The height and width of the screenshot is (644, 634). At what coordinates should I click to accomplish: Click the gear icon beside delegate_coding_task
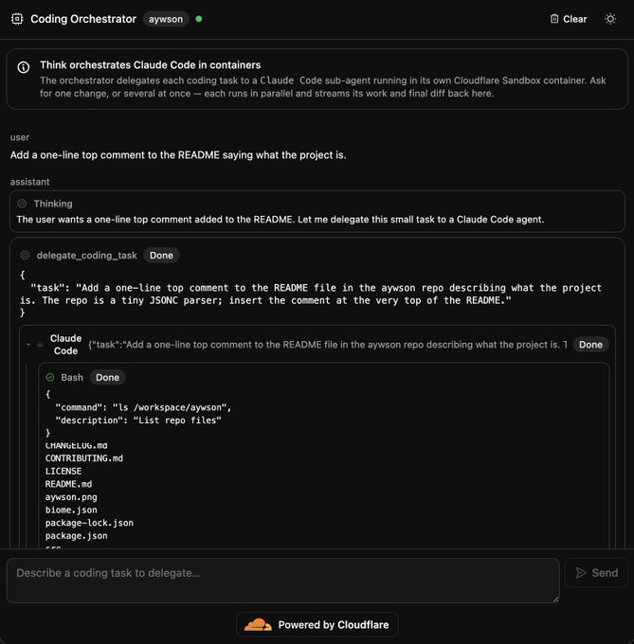25,256
